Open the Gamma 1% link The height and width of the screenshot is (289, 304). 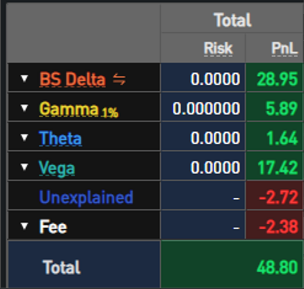78,109
